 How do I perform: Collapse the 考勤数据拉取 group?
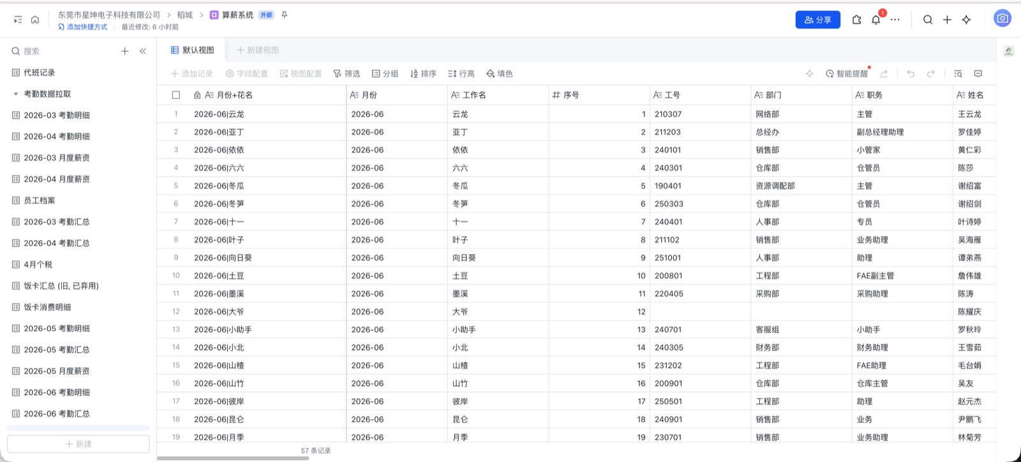pos(16,94)
